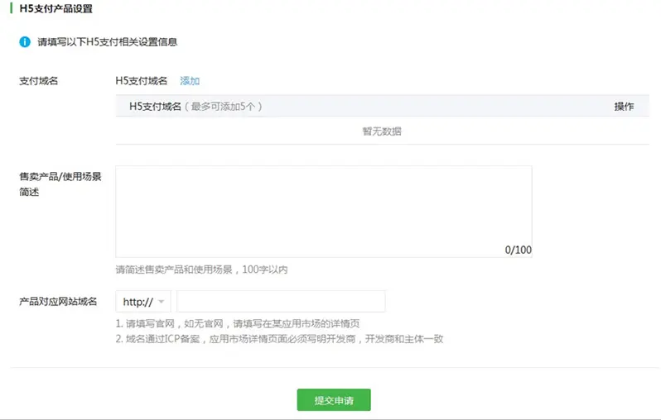Click the 暂无数据 empty table row
The image size is (661, 420).
[x=382, y=131]
